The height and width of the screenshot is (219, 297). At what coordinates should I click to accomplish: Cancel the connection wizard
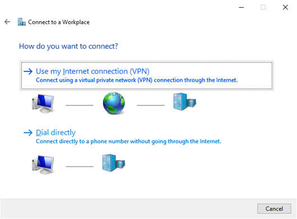[x=274, y=208]
